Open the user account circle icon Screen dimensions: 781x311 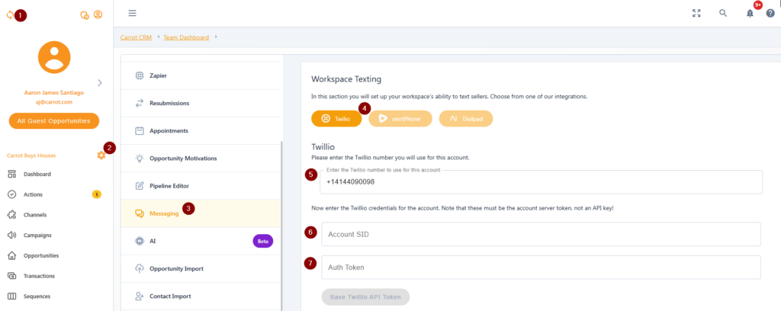(98, 15)
